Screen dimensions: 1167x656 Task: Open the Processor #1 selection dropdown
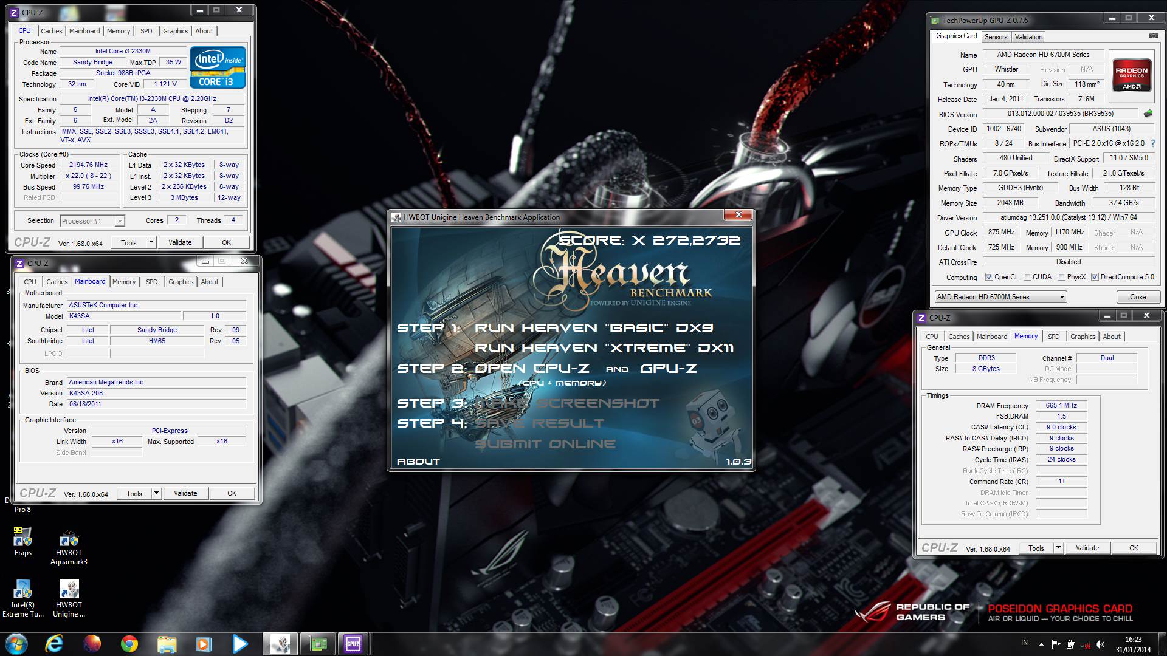tap(92, 221)
